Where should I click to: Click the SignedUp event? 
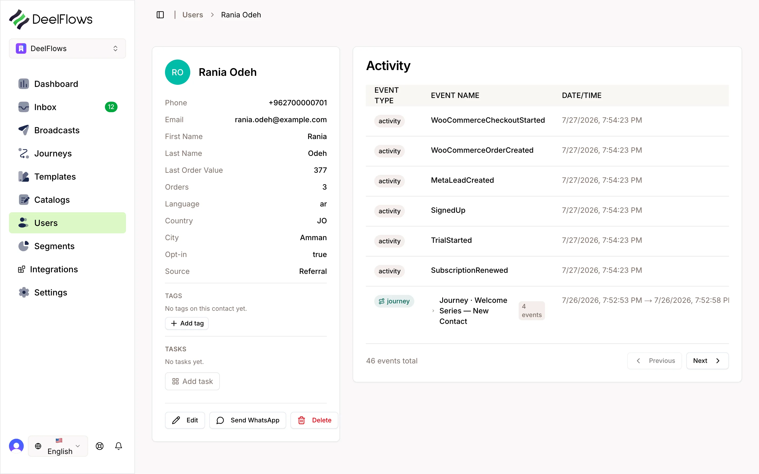448,210
